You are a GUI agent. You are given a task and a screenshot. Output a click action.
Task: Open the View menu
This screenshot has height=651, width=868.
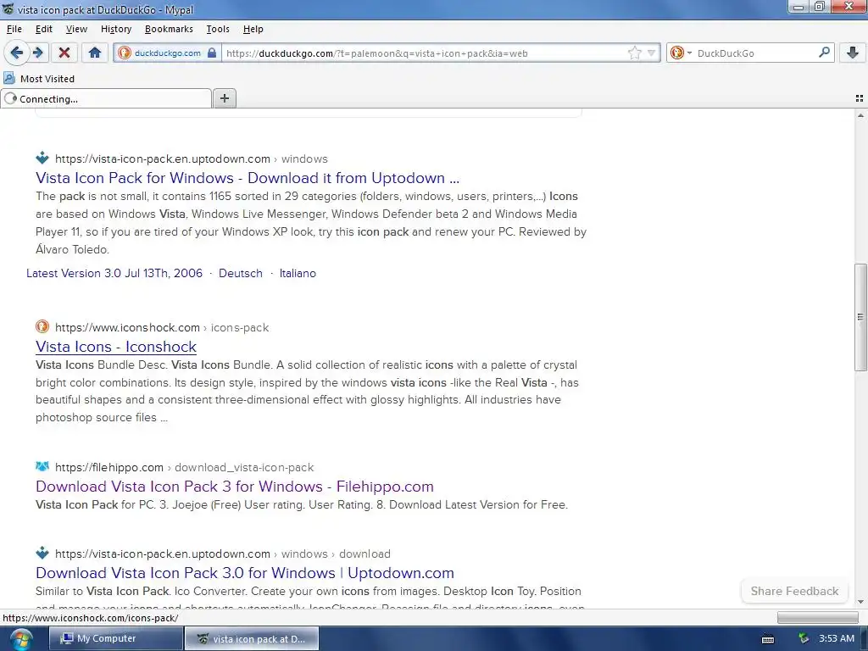[x=76, y=29]
